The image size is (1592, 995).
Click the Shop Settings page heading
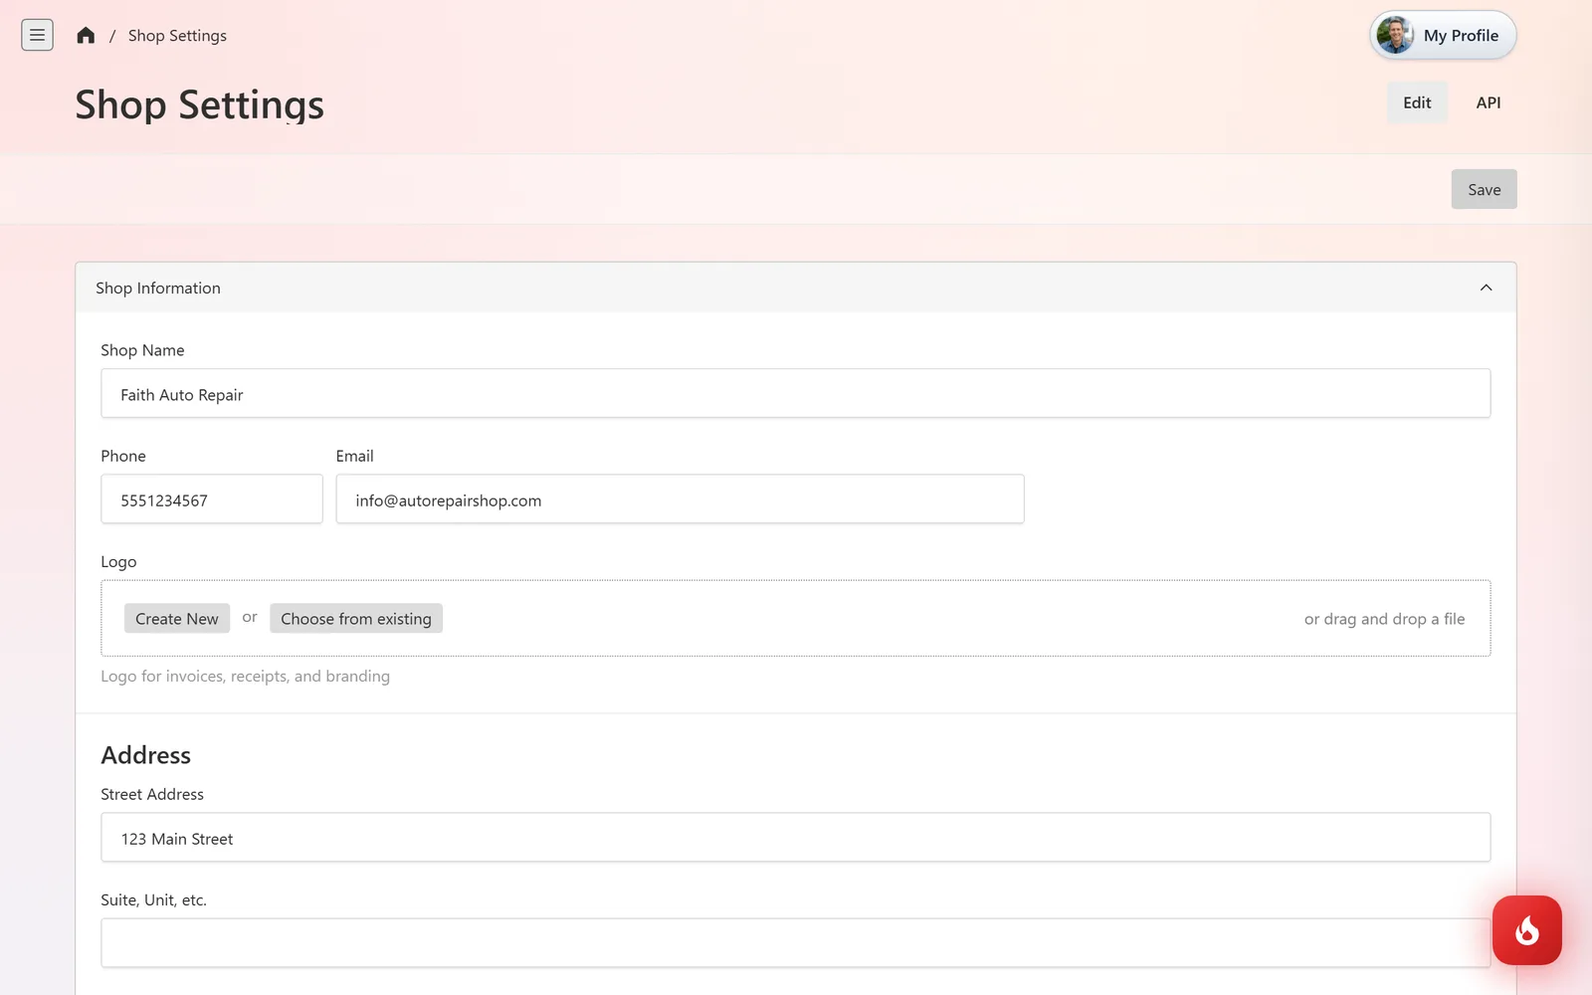point(200,104)
